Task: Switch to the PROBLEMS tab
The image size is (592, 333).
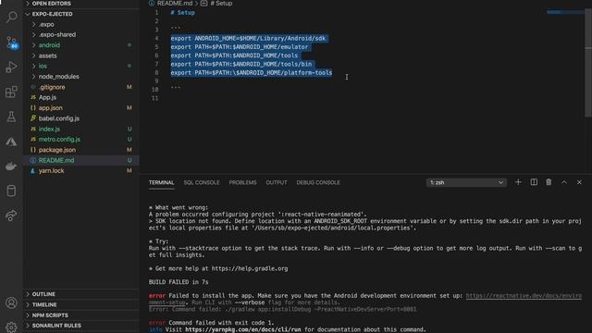Action: [242, 183]
